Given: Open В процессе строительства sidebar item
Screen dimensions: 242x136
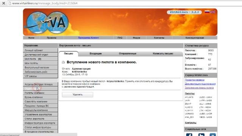Looking at the screenshot, I should 40,132.
